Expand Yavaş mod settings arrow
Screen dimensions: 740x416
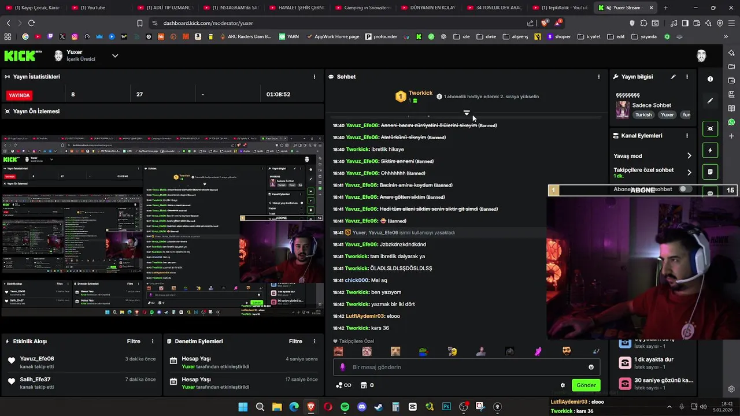pos(689,156)
